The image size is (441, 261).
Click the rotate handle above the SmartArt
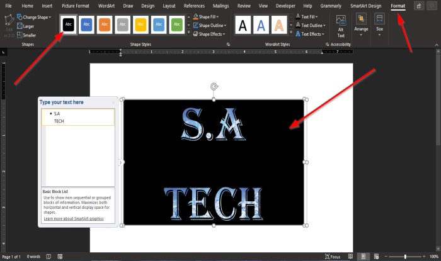tap(214, 87)
